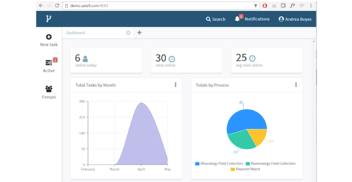Open Groups in the sidebar
352x182 pixels.
click(x=49, y=92)
